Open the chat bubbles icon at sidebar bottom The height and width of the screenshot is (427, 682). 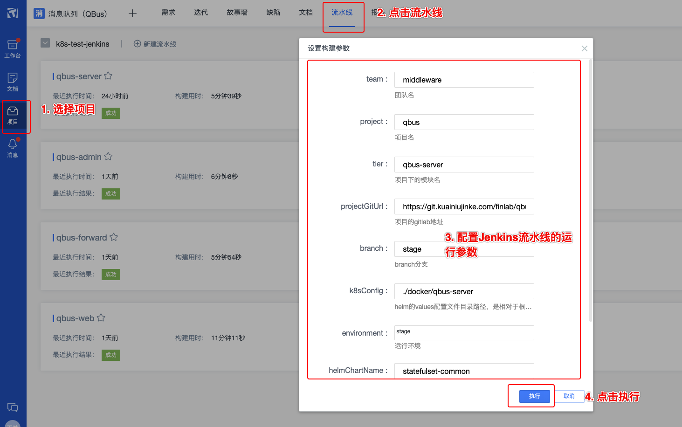tap(13, 407)
